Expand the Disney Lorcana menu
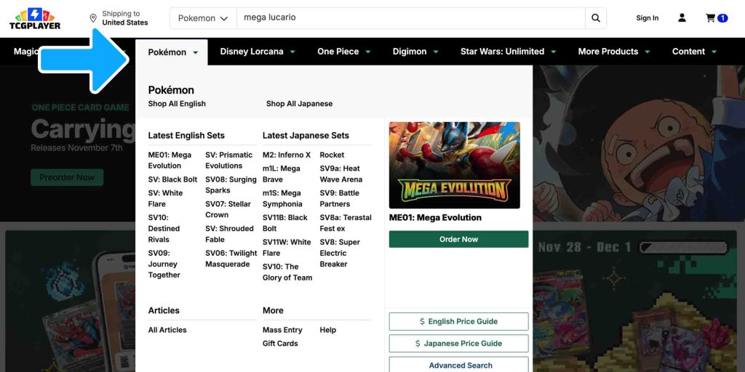This screenshot has height=372, width=745. [258, 52]
